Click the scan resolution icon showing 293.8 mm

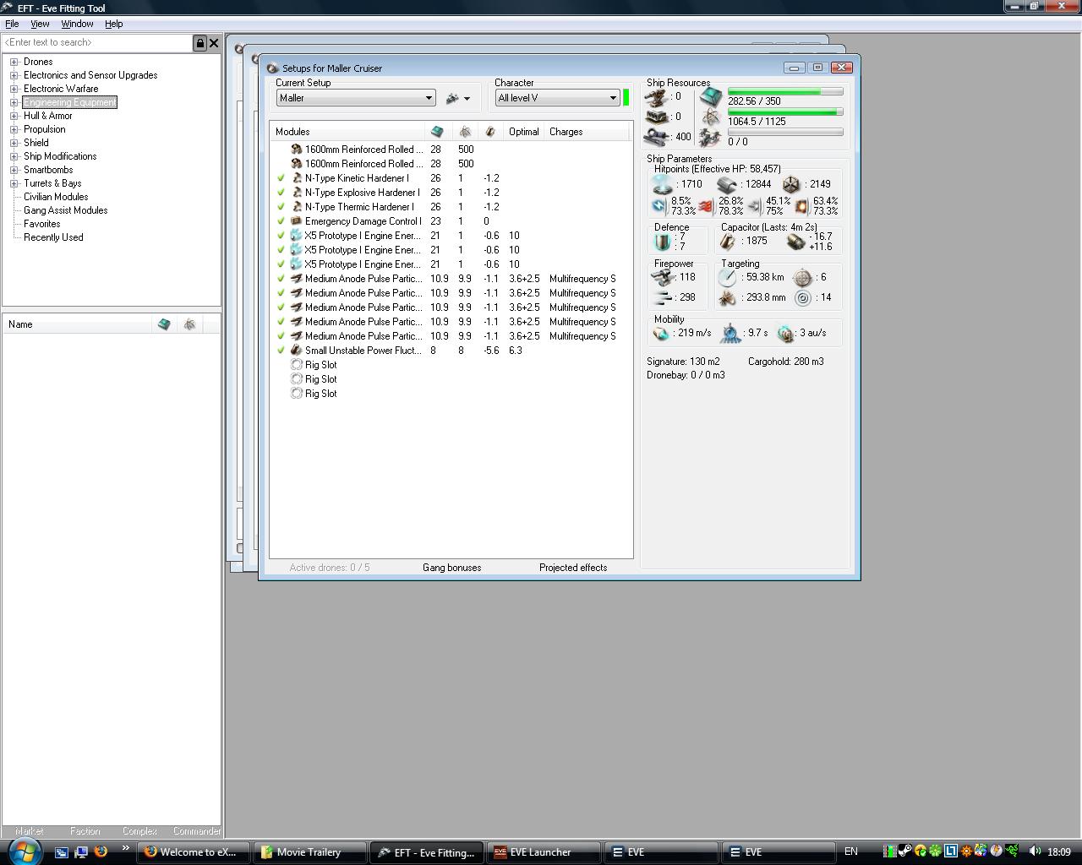tap(728, 297)
